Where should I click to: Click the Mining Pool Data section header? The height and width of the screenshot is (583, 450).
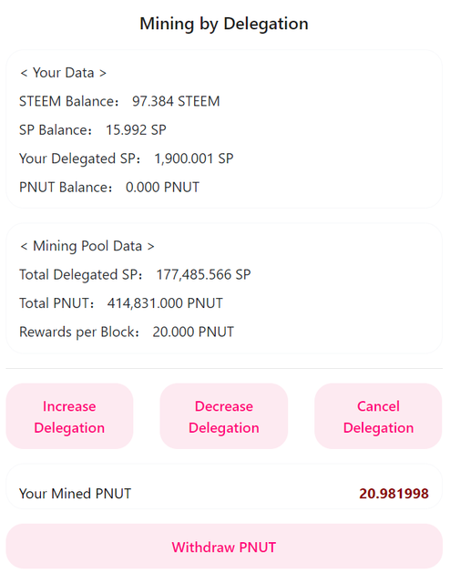click(87, 246)
